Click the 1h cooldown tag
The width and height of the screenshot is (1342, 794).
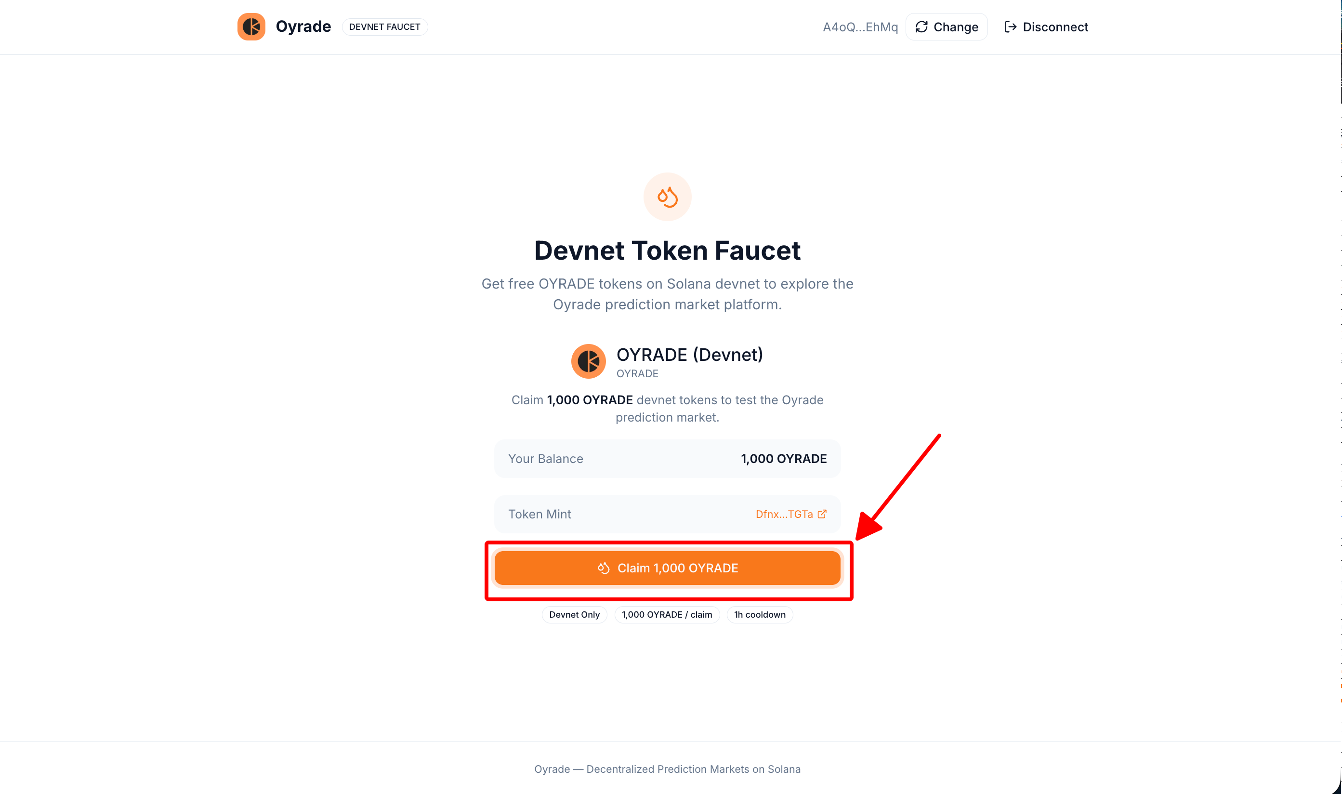(x=759, y=615)
